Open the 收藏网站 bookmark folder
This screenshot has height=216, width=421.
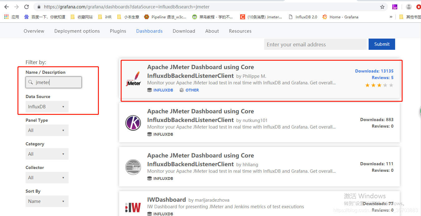click(x=82, y=17)
